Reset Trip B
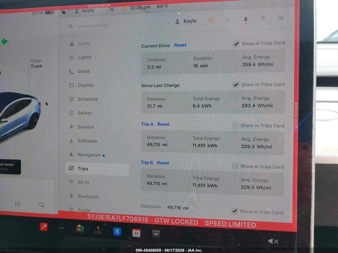Screen dimensions: 338x253 (163, 163)
